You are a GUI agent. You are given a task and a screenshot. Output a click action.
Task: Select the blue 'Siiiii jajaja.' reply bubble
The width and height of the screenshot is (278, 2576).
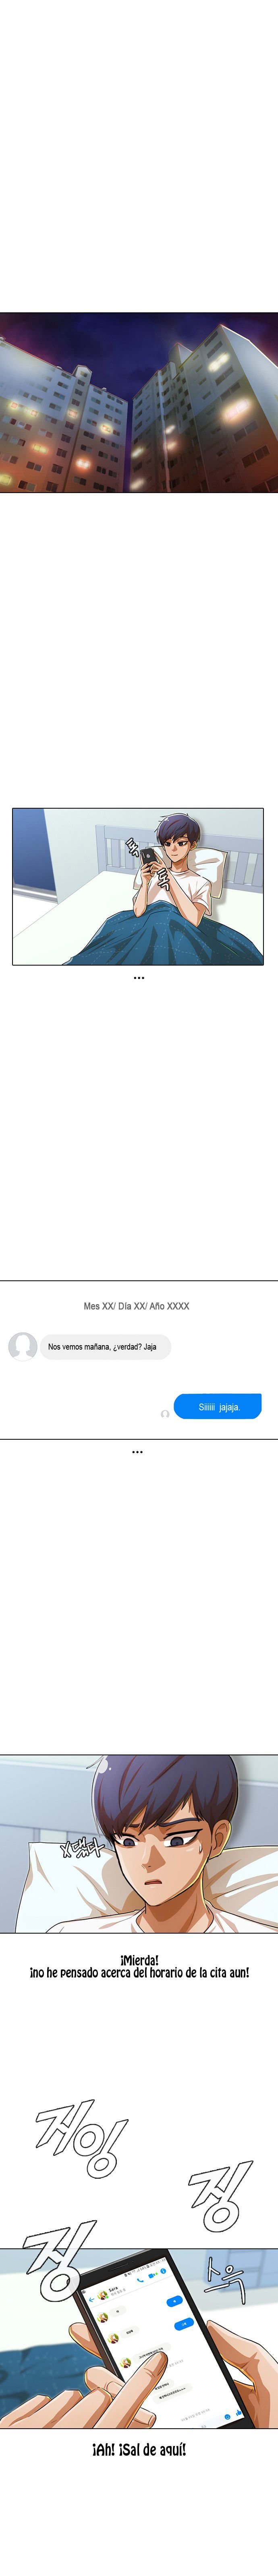point(217,1406)
